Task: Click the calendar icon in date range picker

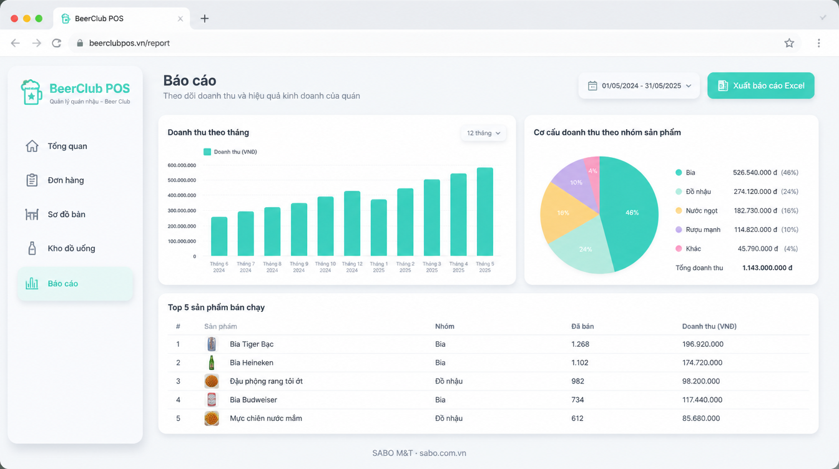Action: (592, 85)
